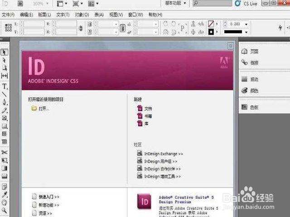Select the Selection tool arrow
Screen dimensions: 290x217
point(4,52)
